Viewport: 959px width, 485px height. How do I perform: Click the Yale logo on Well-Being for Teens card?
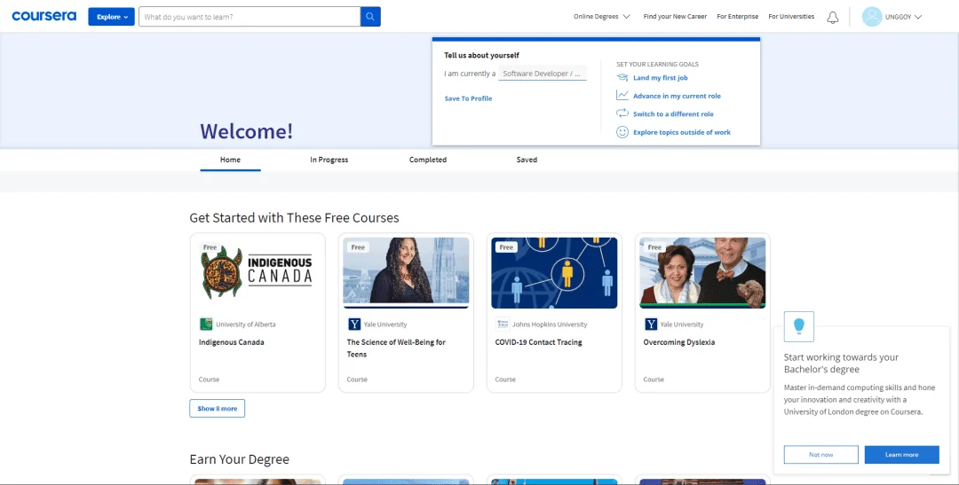tap(354, 325)
